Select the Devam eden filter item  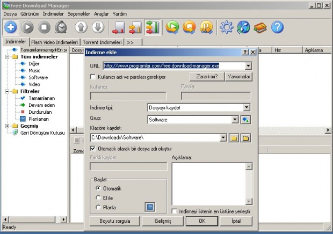[x=42, y=105]
